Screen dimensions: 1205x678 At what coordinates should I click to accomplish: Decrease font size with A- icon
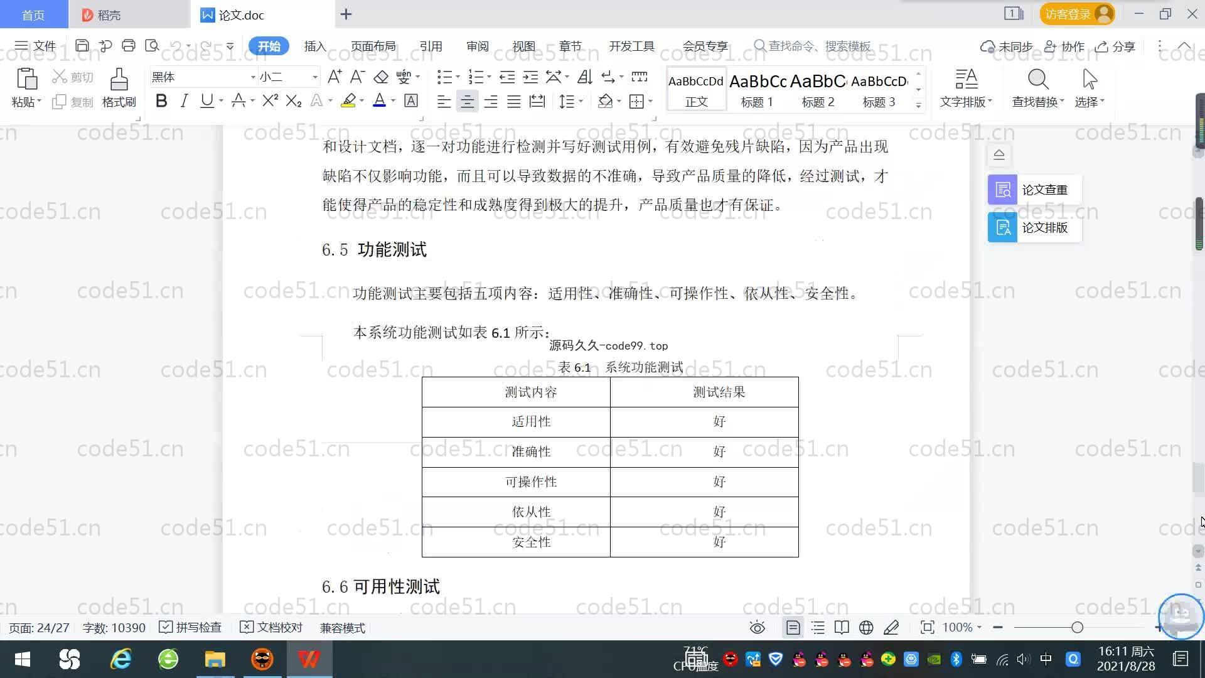coord(357,77)
